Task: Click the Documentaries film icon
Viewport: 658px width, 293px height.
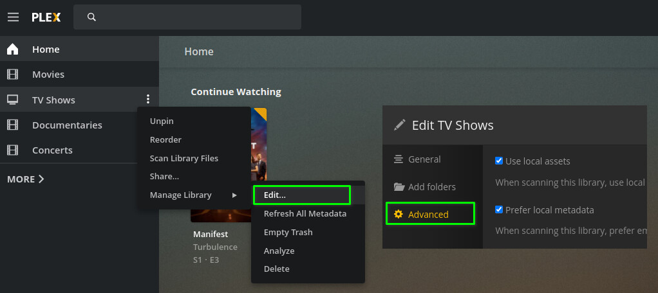Action: click(x=12, y=125)
